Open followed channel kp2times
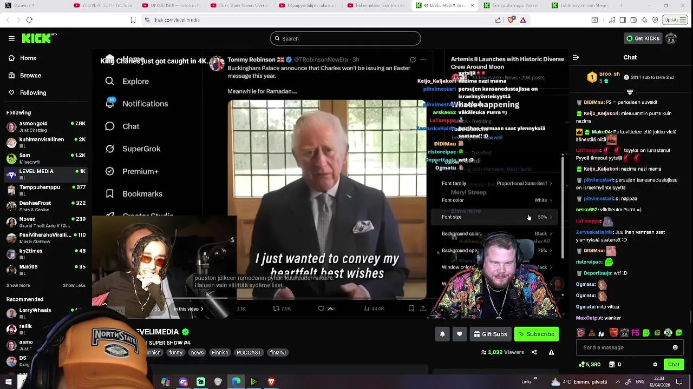 (x=46, y=254)
